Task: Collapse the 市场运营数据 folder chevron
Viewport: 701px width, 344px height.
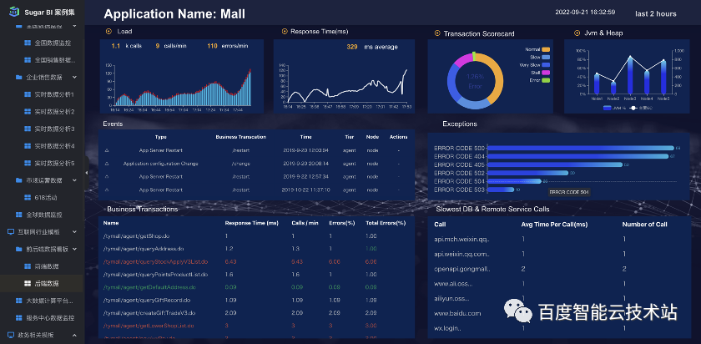Action: pos(74,180)
